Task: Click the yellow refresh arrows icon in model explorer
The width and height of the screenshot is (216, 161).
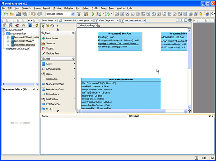Action: [x=37, y=25]
